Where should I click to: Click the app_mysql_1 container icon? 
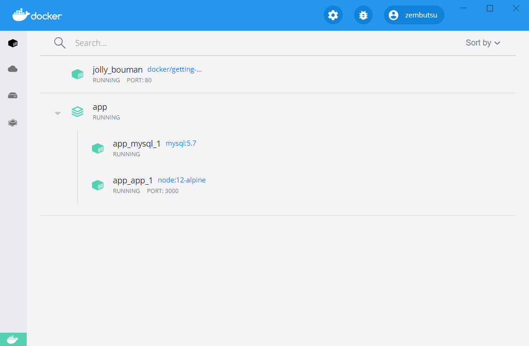pyautogui.click(x=98, y=148)
